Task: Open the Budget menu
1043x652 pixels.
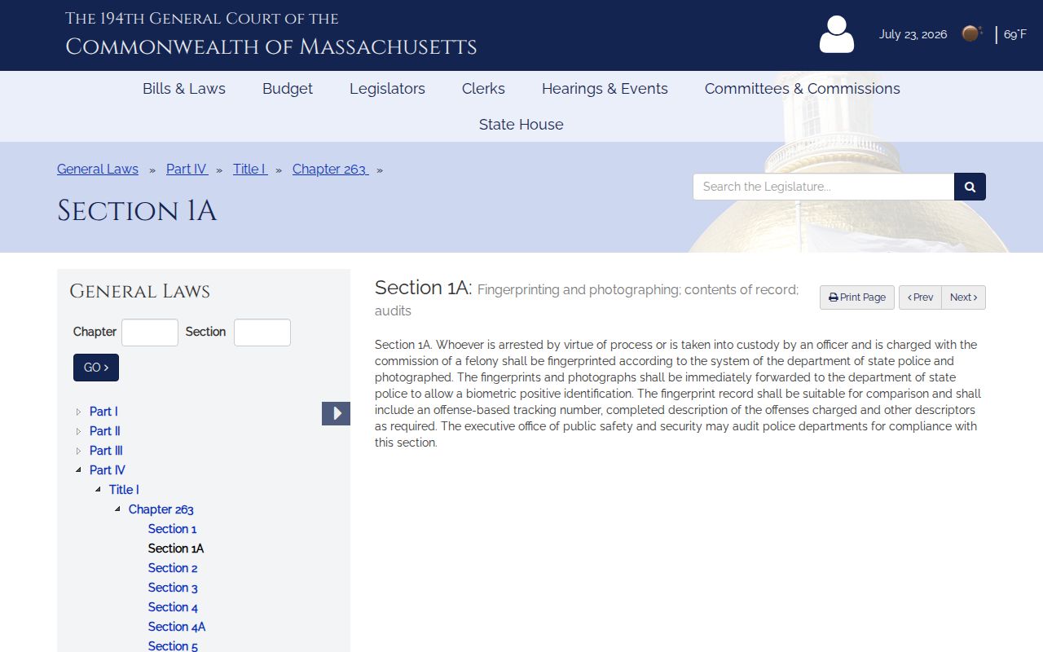Action: click(x=288, y=89)
